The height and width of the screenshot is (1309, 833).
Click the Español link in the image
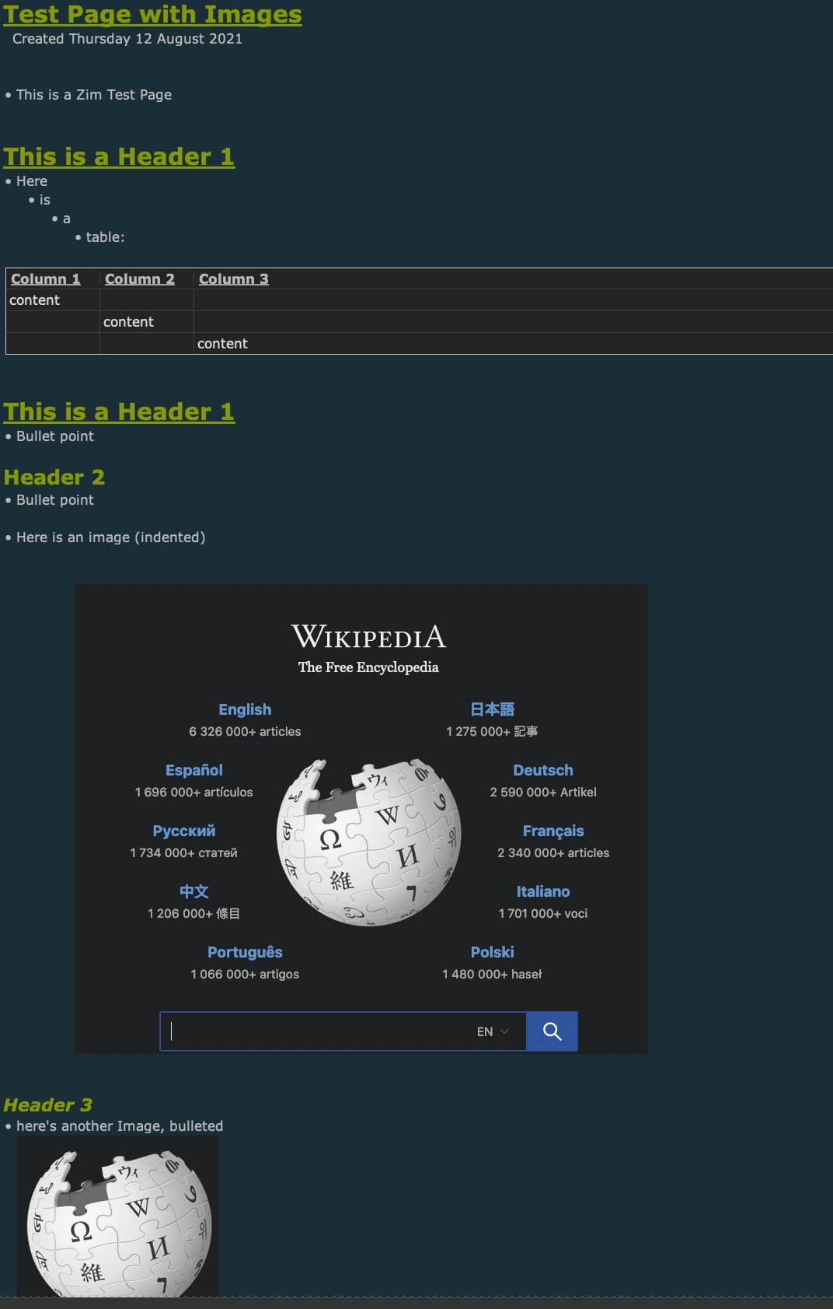tap(194, 770)
